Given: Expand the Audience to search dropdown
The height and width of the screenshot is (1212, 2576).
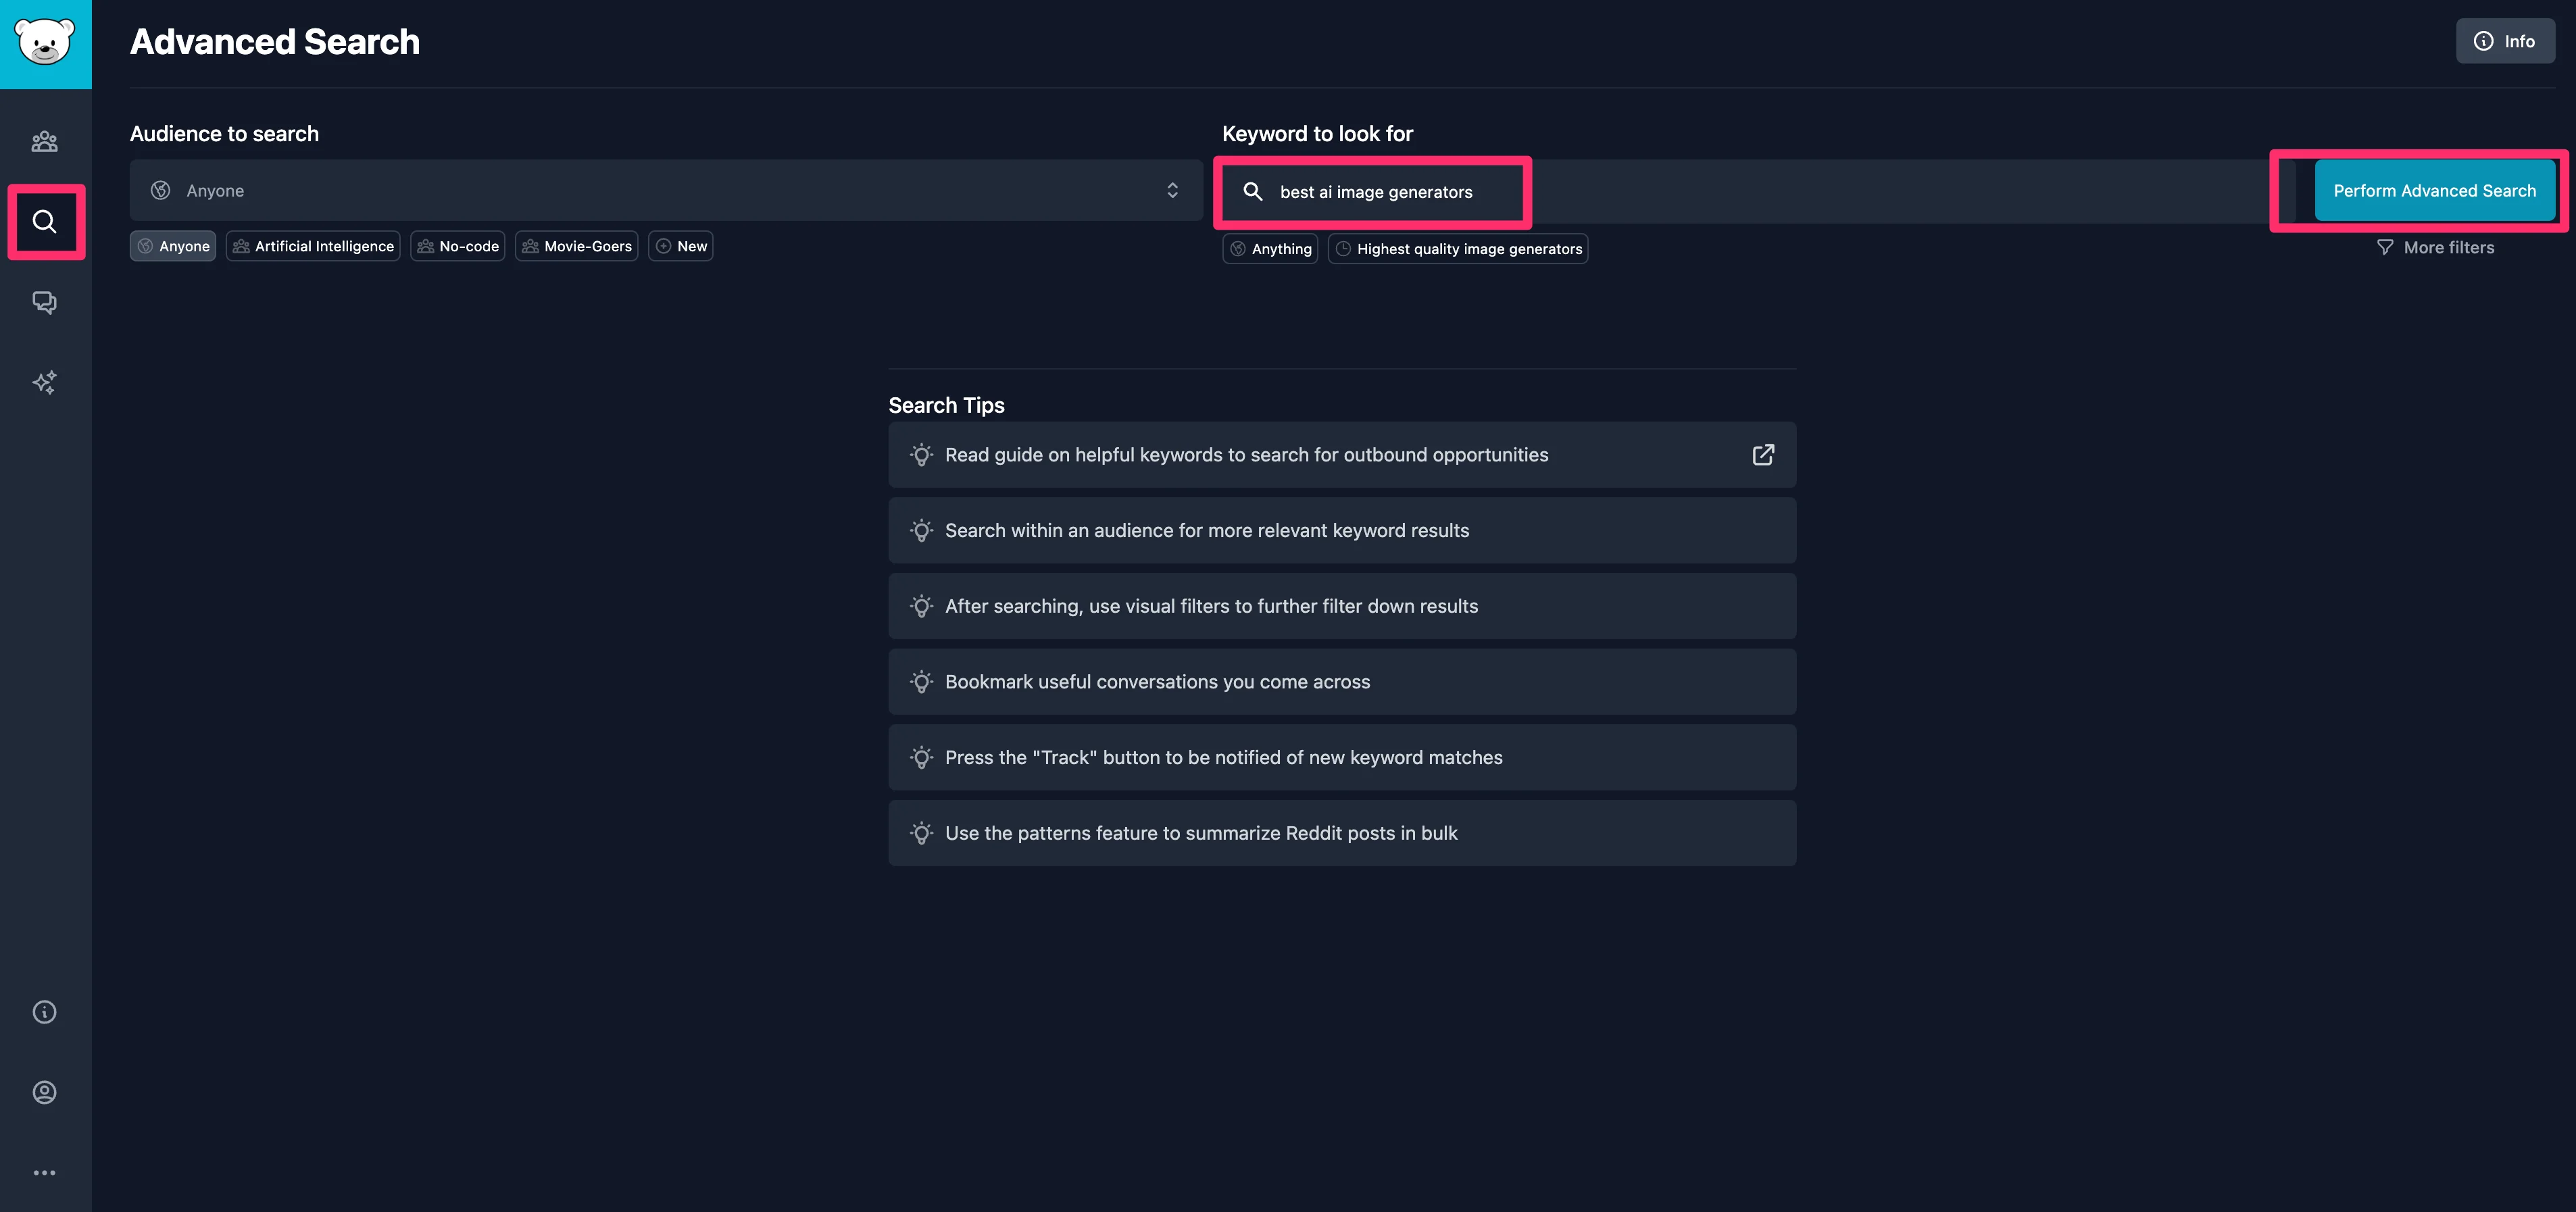Looking at the screenshot, I should click(665, 190).
